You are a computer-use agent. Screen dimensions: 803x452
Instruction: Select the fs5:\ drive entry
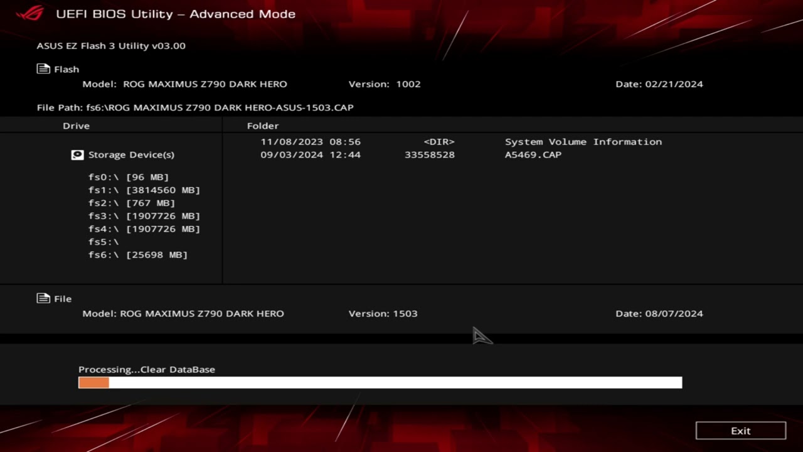pos(104,242)
